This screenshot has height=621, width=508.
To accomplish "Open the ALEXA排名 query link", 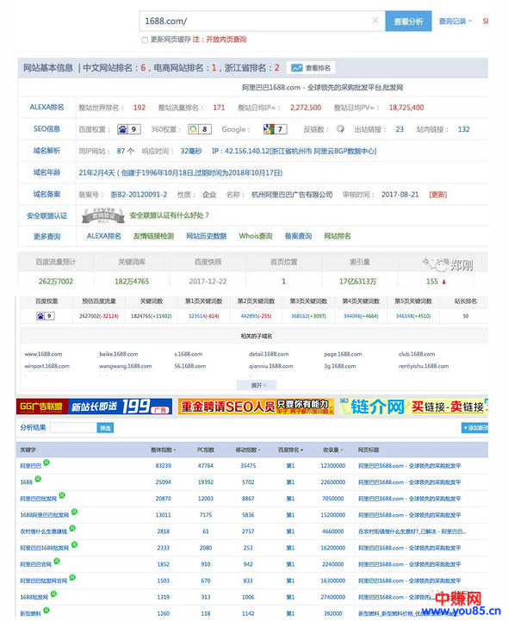I will 103,236.
